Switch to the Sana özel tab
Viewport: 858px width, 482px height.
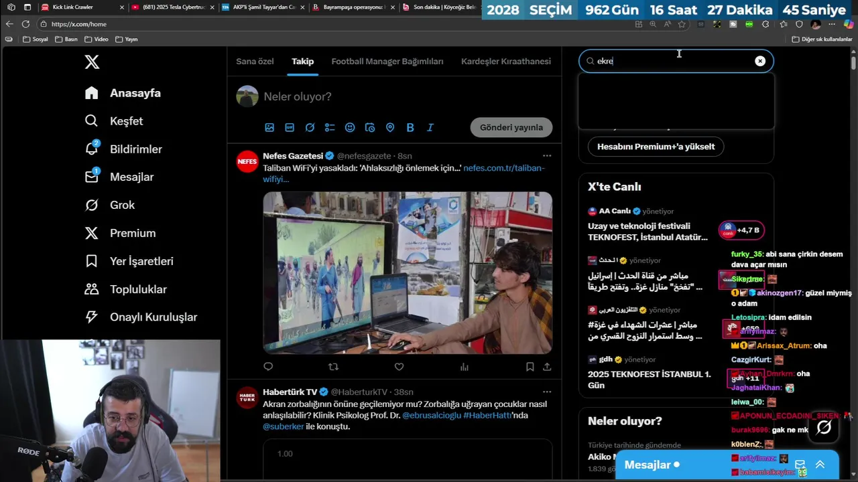coord(255,62)
